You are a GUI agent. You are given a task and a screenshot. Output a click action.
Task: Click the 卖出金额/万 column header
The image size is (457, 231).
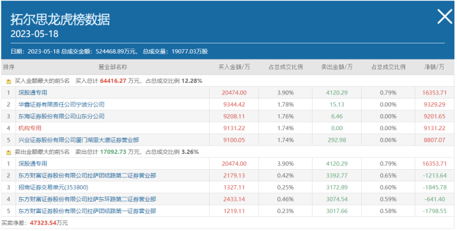(337, 67)
